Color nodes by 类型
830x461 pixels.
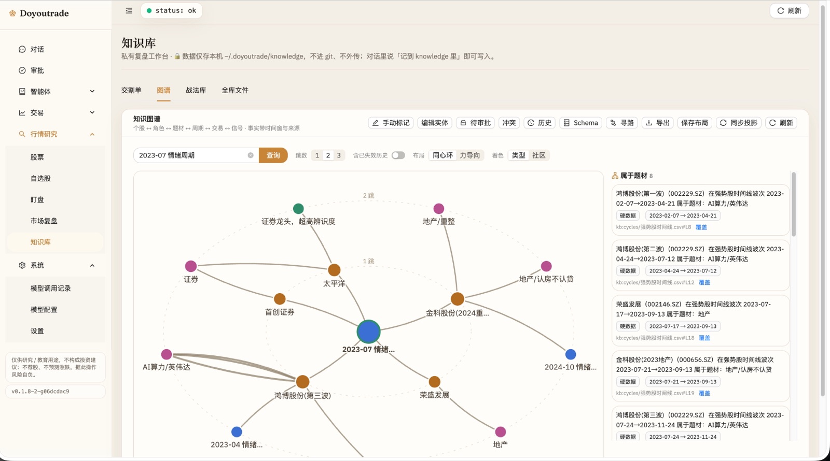519,155
